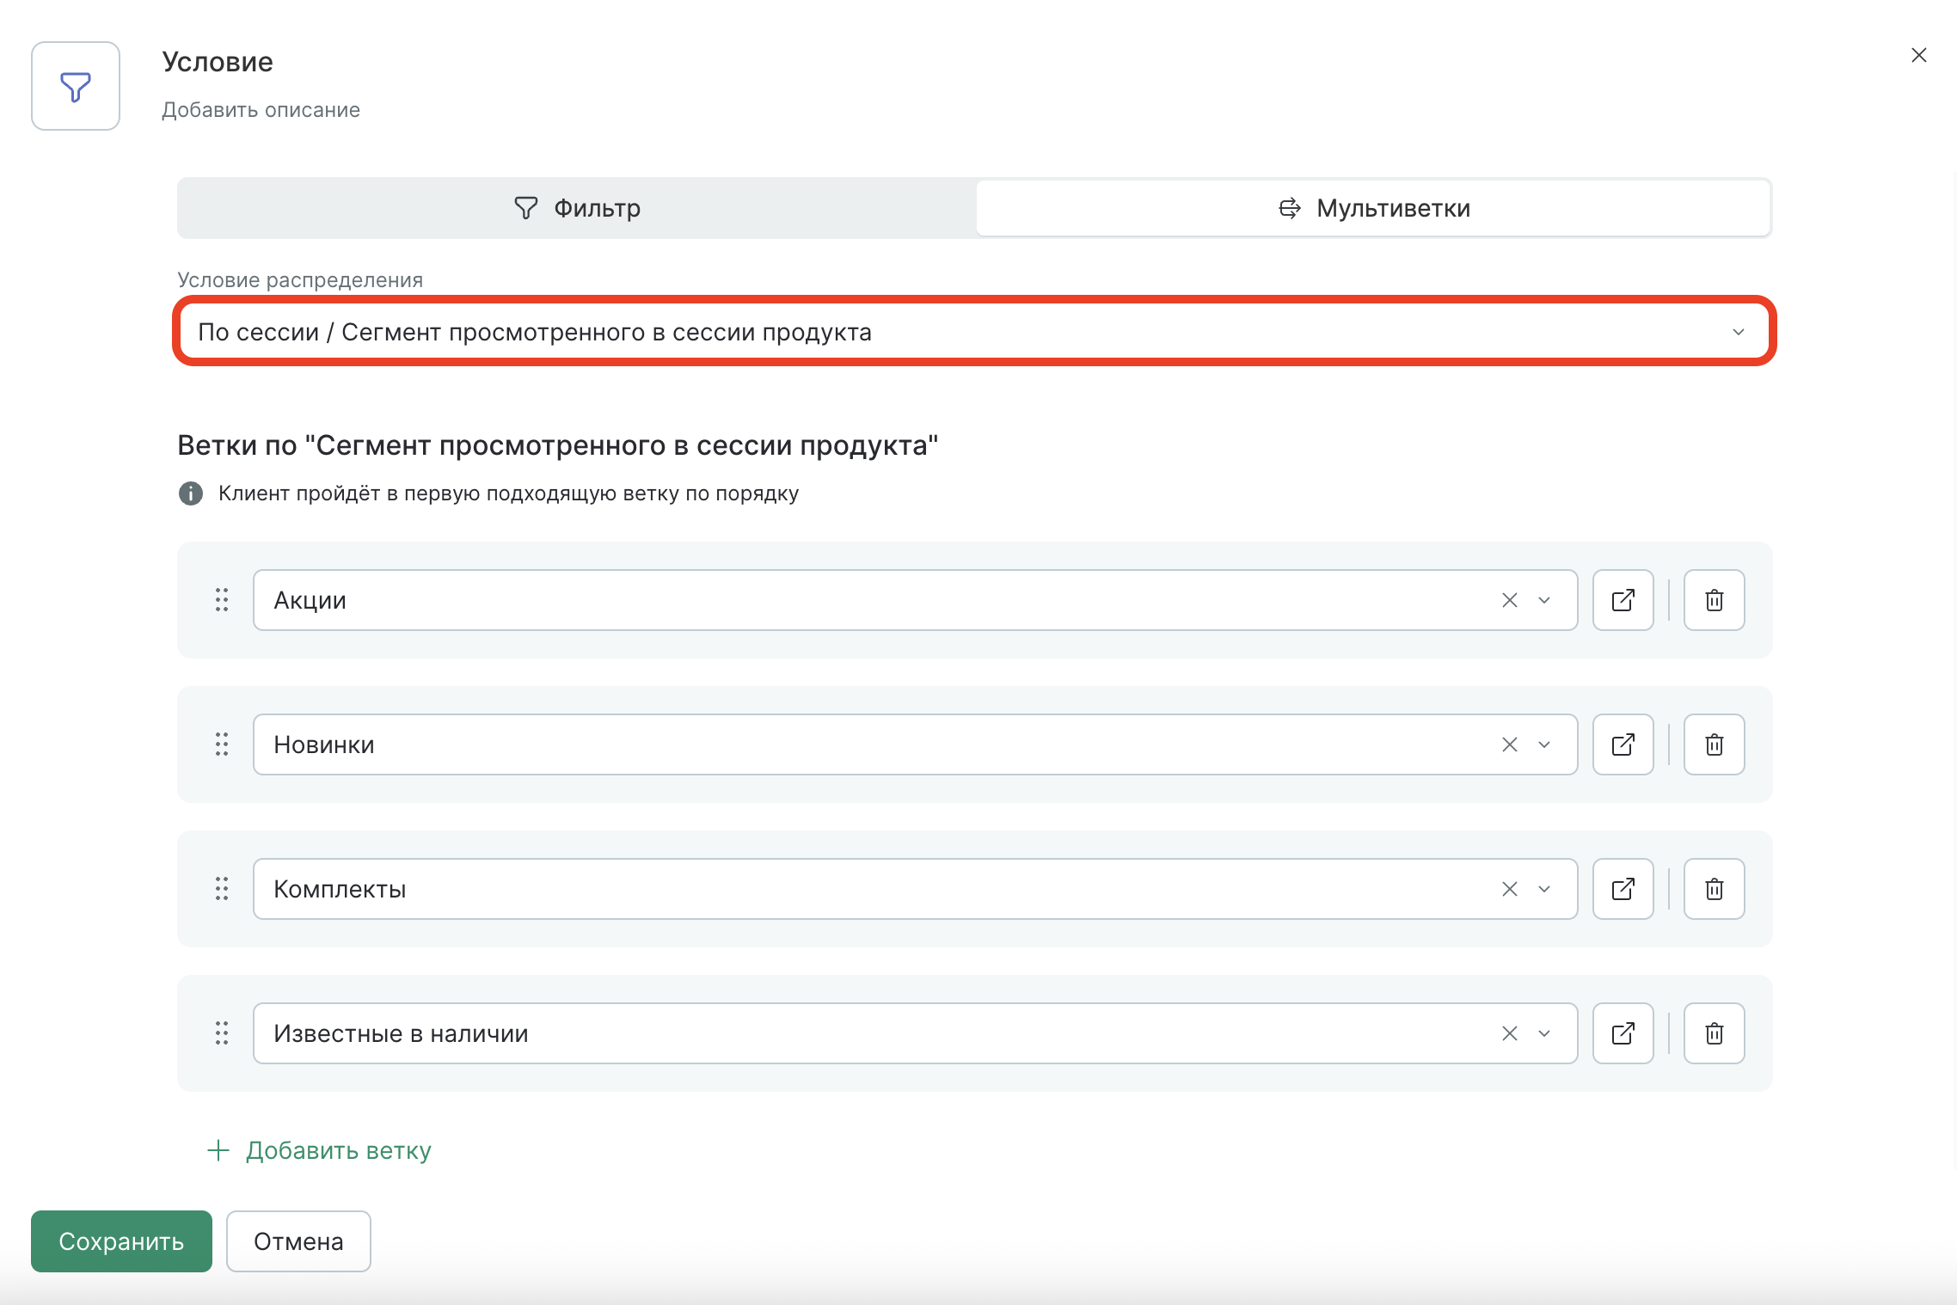This screenshot has width=1957, height=1305.
Task: Click the info icon near branch order hint
Action: coord(191,493)
